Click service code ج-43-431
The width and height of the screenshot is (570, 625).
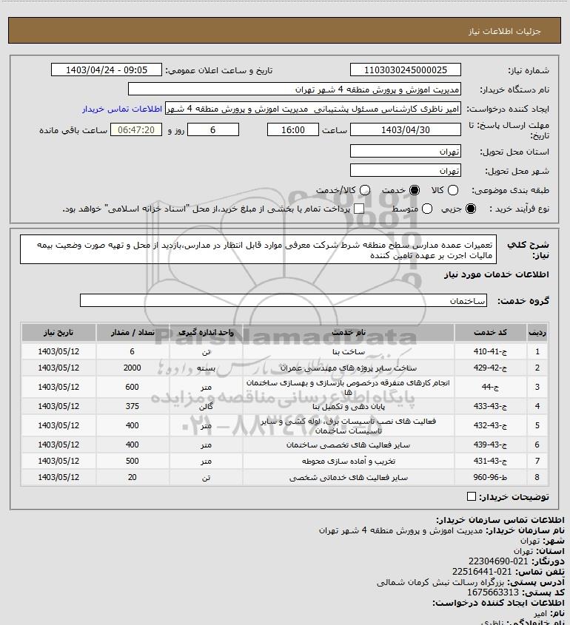(x=490, y=461)
